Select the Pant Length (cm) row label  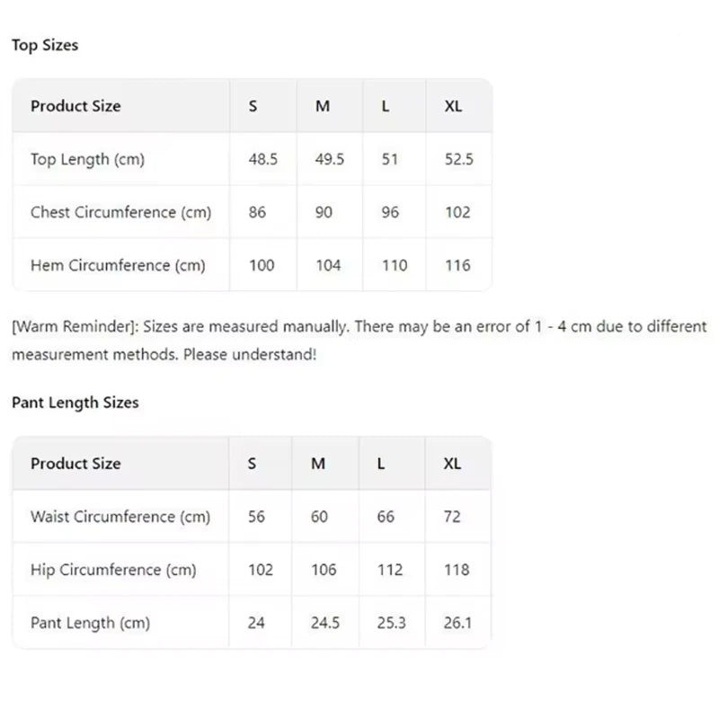91,623
